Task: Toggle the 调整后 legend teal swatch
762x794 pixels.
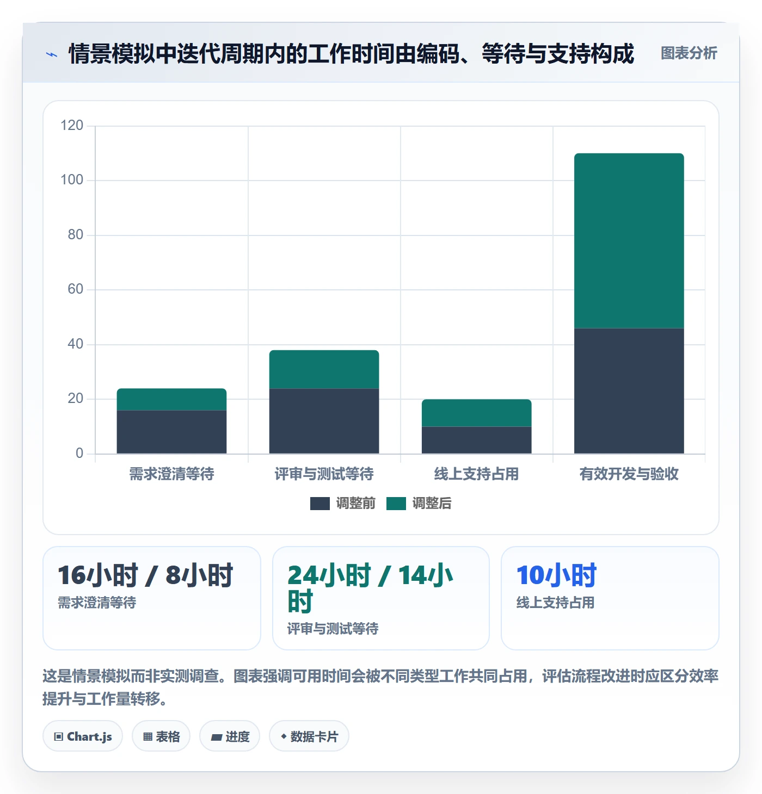Action: pos(396,504)
